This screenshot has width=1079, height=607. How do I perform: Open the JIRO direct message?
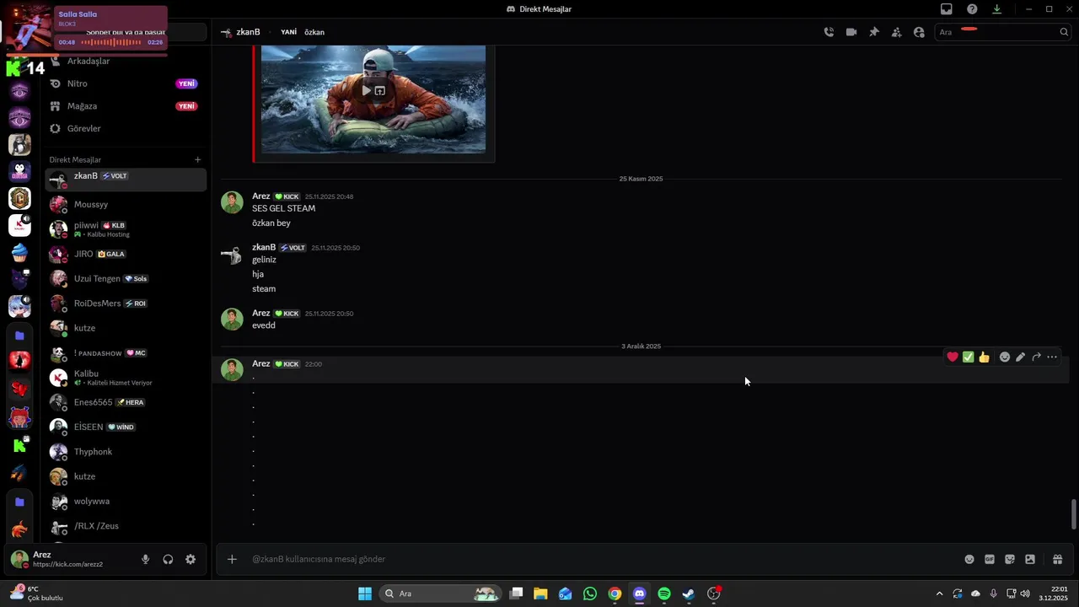[126, 254]
